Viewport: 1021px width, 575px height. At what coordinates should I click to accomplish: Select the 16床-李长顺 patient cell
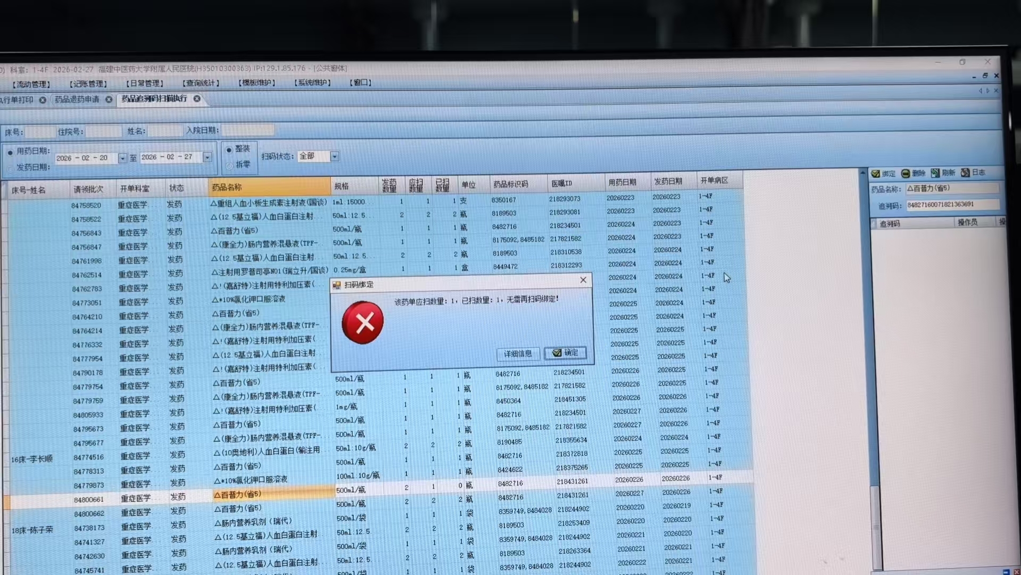click(x=32, y=459)
